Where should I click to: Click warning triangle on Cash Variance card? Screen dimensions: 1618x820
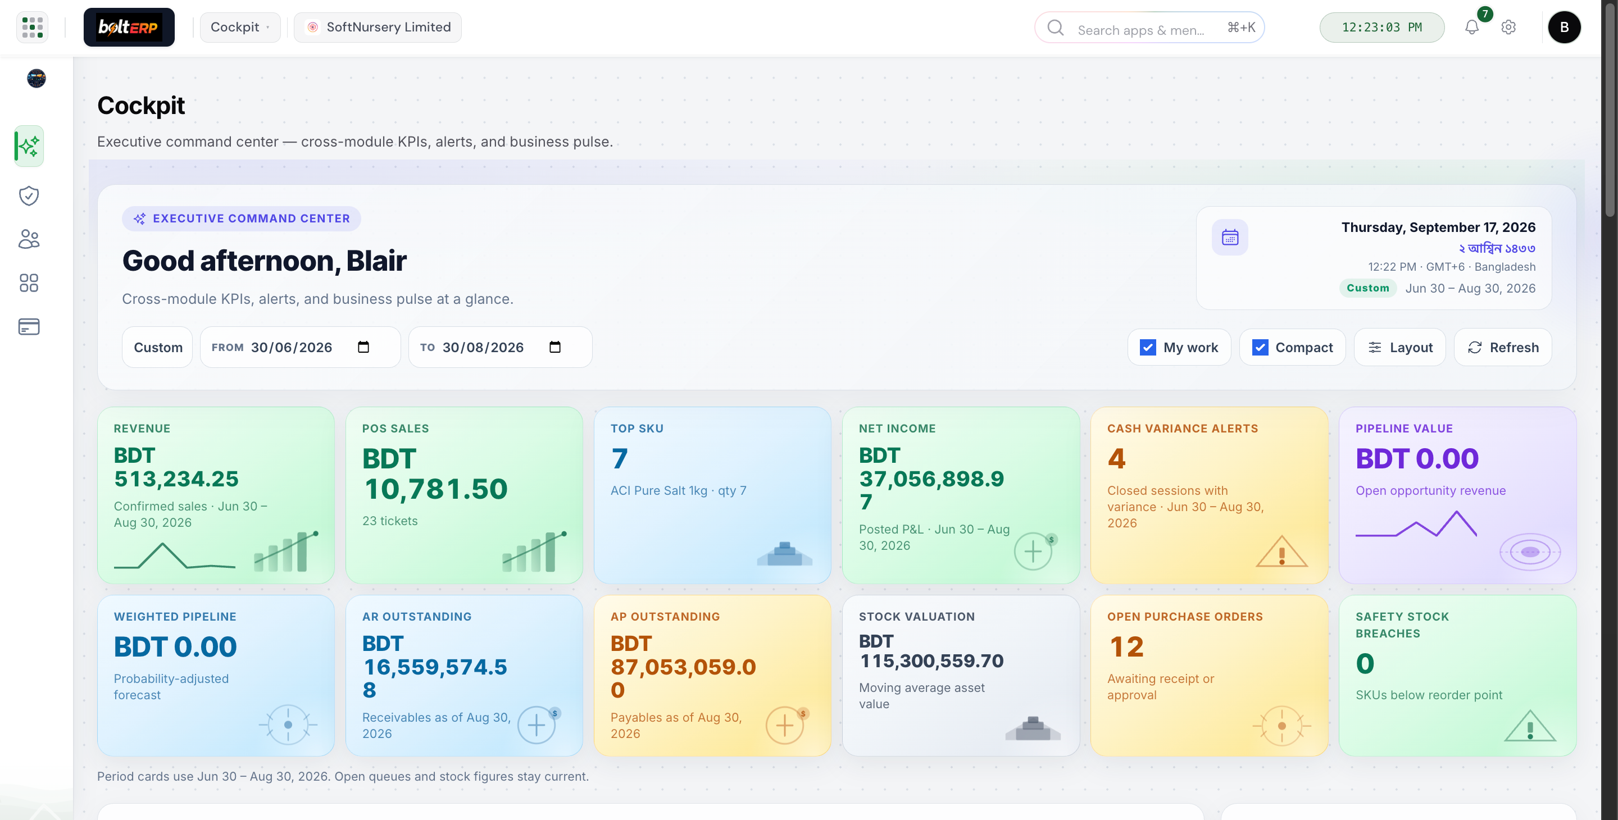pos(1282,552)
